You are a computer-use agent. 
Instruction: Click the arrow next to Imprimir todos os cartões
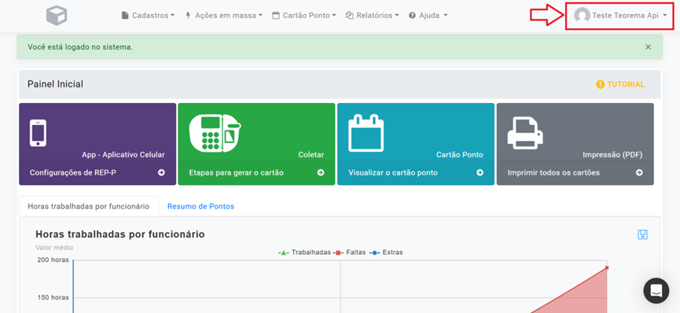pyautogui.click(x=639, y=172)
